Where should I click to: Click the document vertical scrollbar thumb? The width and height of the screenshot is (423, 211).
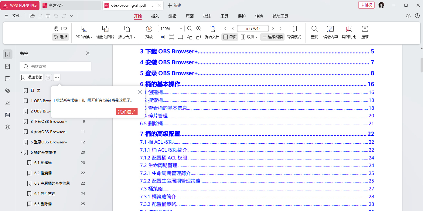click(x=421, y=65)
